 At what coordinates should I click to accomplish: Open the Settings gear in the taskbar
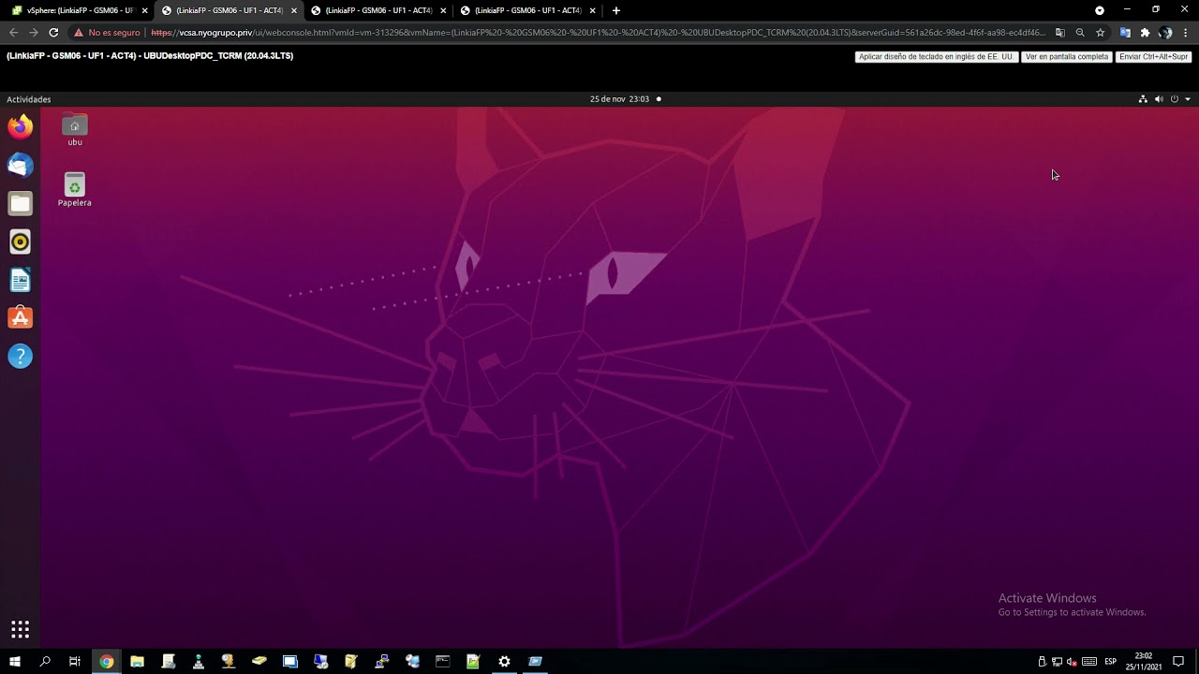(x=504, y=662)
